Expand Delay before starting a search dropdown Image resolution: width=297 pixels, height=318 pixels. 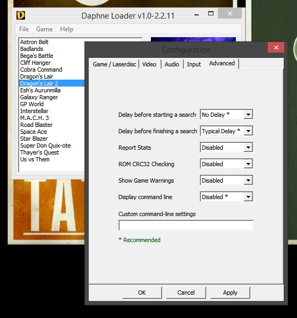tap(226, 115)
